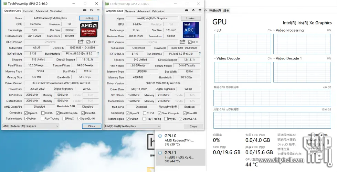Viewport: 337px width, 172px height.
Task: Click the refresh icon in AMD GPU-Z window
Action: [91, 10]
